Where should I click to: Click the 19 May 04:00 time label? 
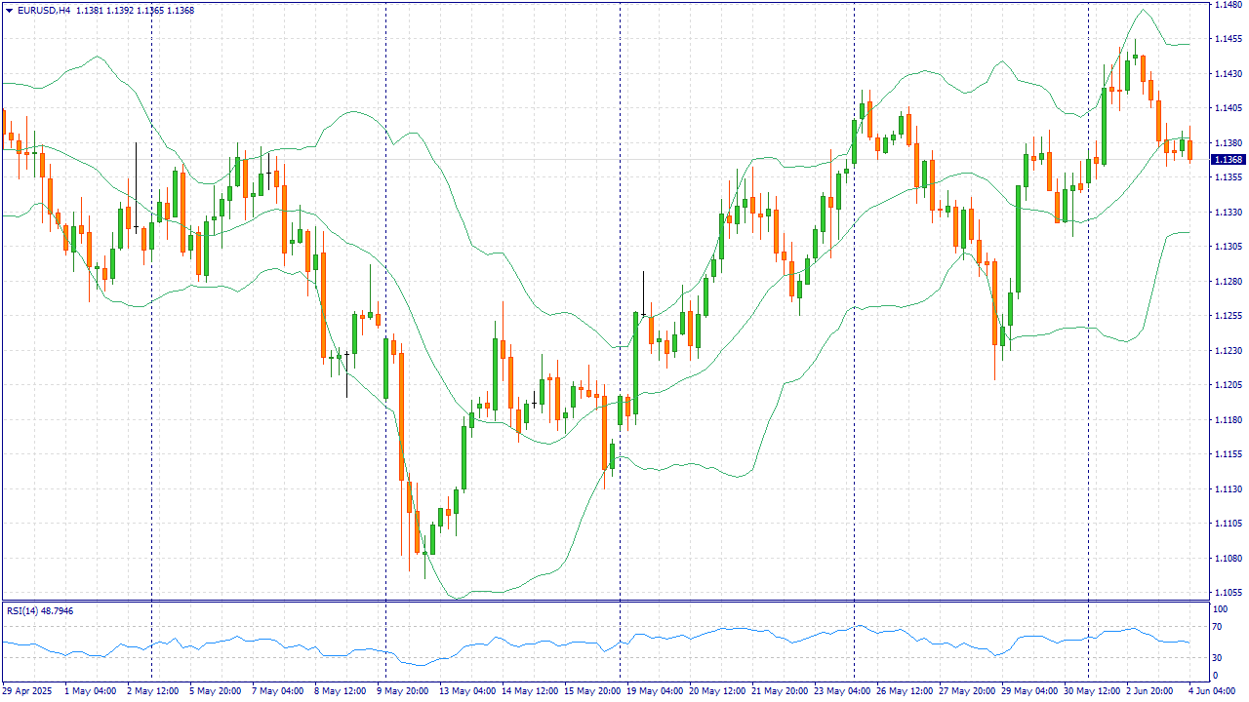pos(655,690)
